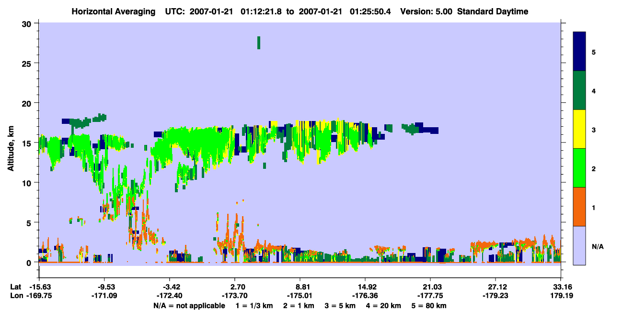Screen dimensions: 623x319
Task: Click the isolated green feature near 27 km altitude
Action: (x=259, y=43)
